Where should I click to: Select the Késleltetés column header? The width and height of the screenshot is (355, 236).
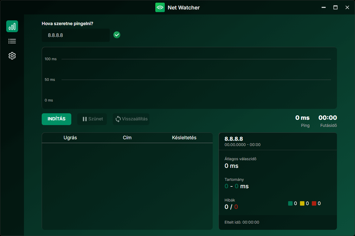click(184, 138)
